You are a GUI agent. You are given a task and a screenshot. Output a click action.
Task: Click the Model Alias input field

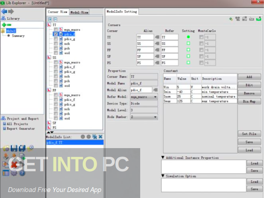tap(141, 90)
